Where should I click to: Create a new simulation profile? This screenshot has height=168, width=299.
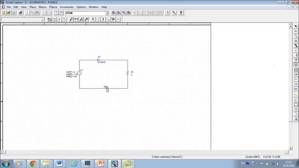[x=49, y=19]
